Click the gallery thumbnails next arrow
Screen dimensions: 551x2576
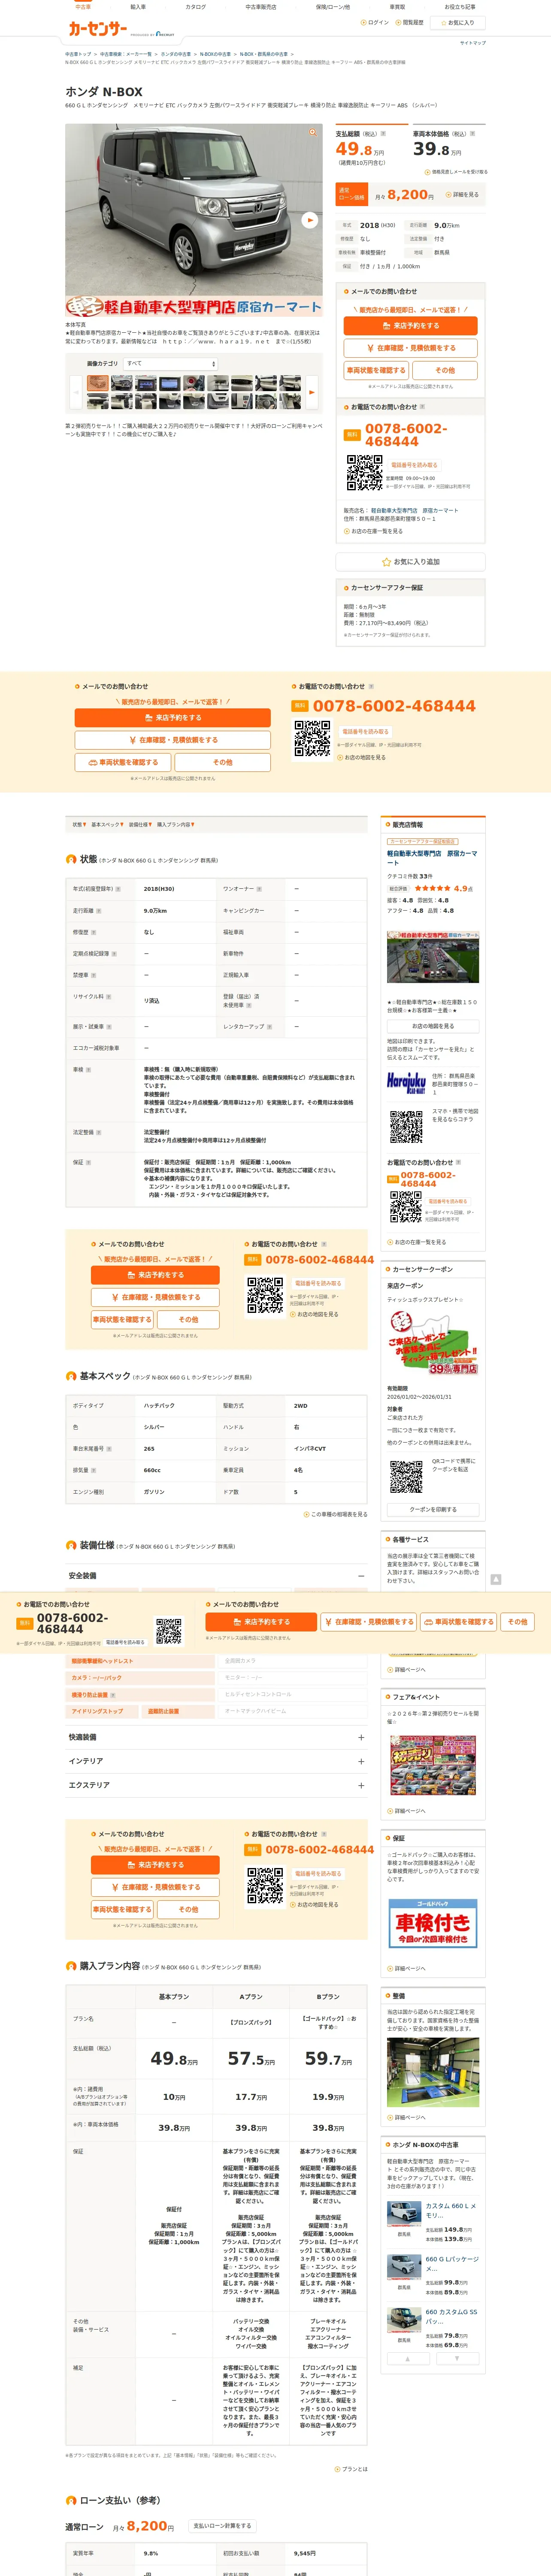coord(311,392)
